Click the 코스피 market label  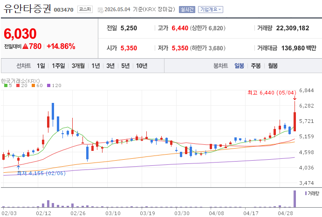(85, 9)
